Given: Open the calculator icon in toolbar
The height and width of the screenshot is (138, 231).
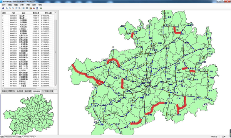Looking at the screenshot, I should tap(37, 8).
